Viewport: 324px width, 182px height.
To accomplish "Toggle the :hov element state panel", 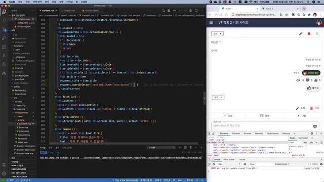I will click(305, 143).
